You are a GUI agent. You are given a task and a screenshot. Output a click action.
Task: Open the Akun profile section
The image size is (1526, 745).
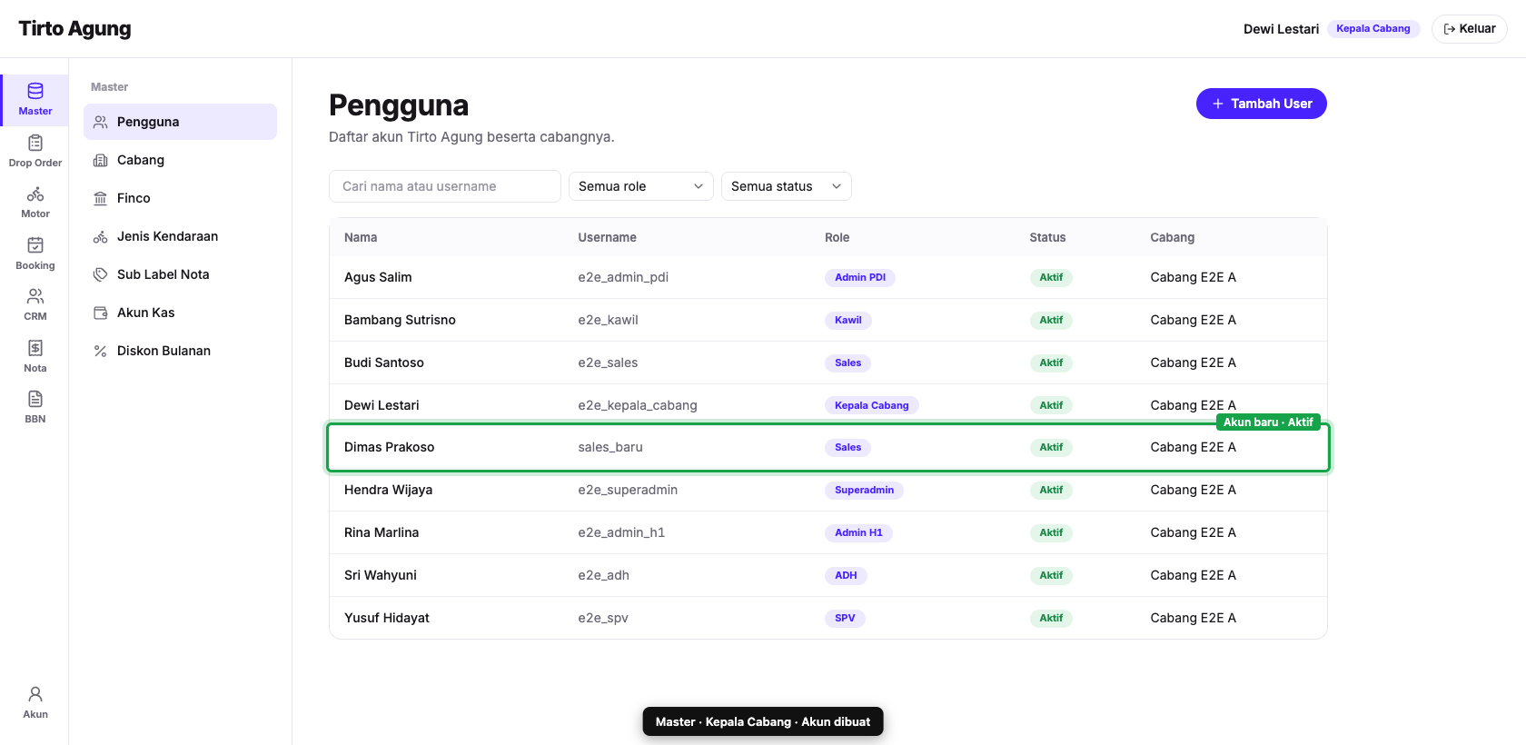35,703
